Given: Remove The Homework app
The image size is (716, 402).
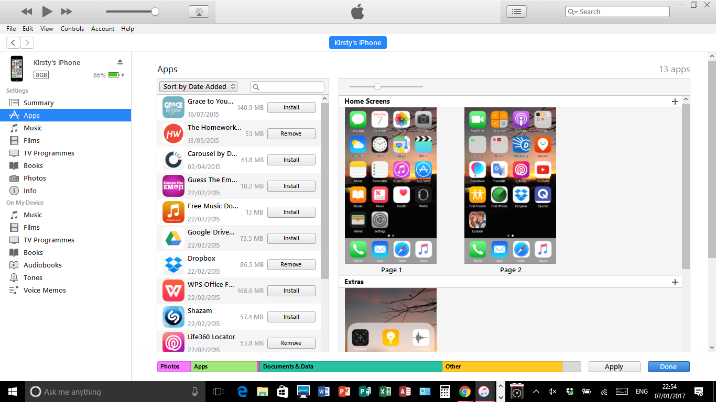Looking at the screenshot, I should [291, 133].
